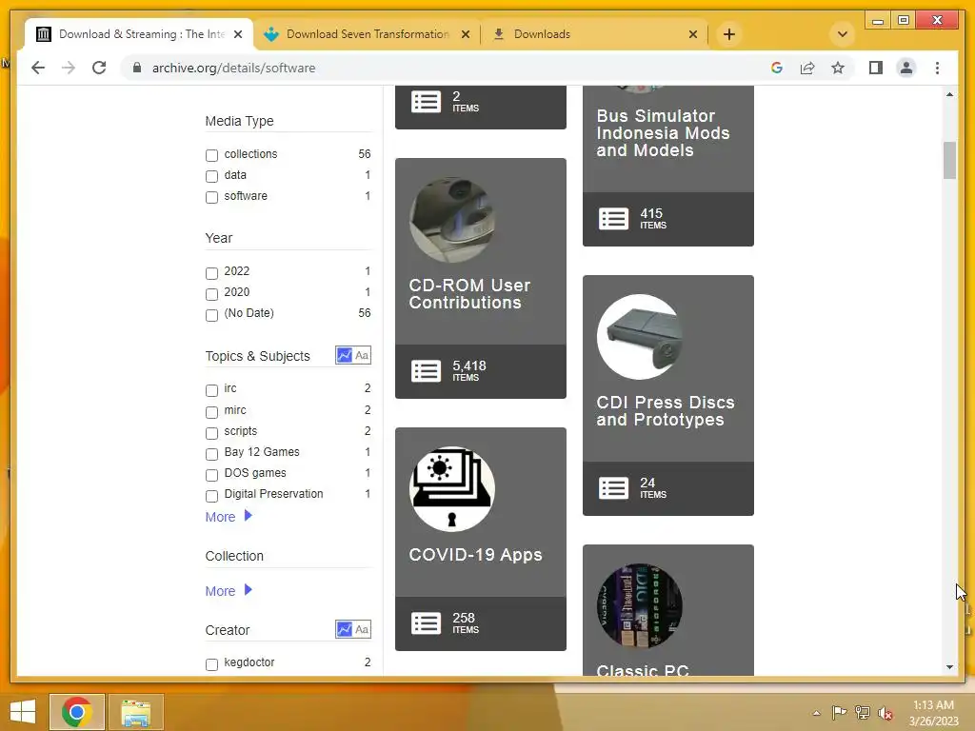This screenshot has height=731, width=975.
Task: Click the scrollbar down arrow
Action: tap(949, 667)
